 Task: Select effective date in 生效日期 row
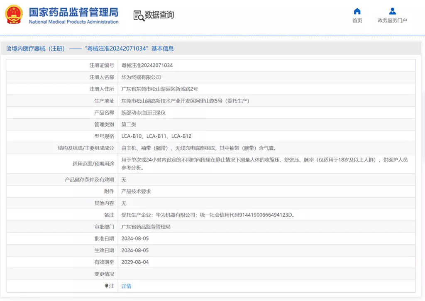[x=135, y=250]
